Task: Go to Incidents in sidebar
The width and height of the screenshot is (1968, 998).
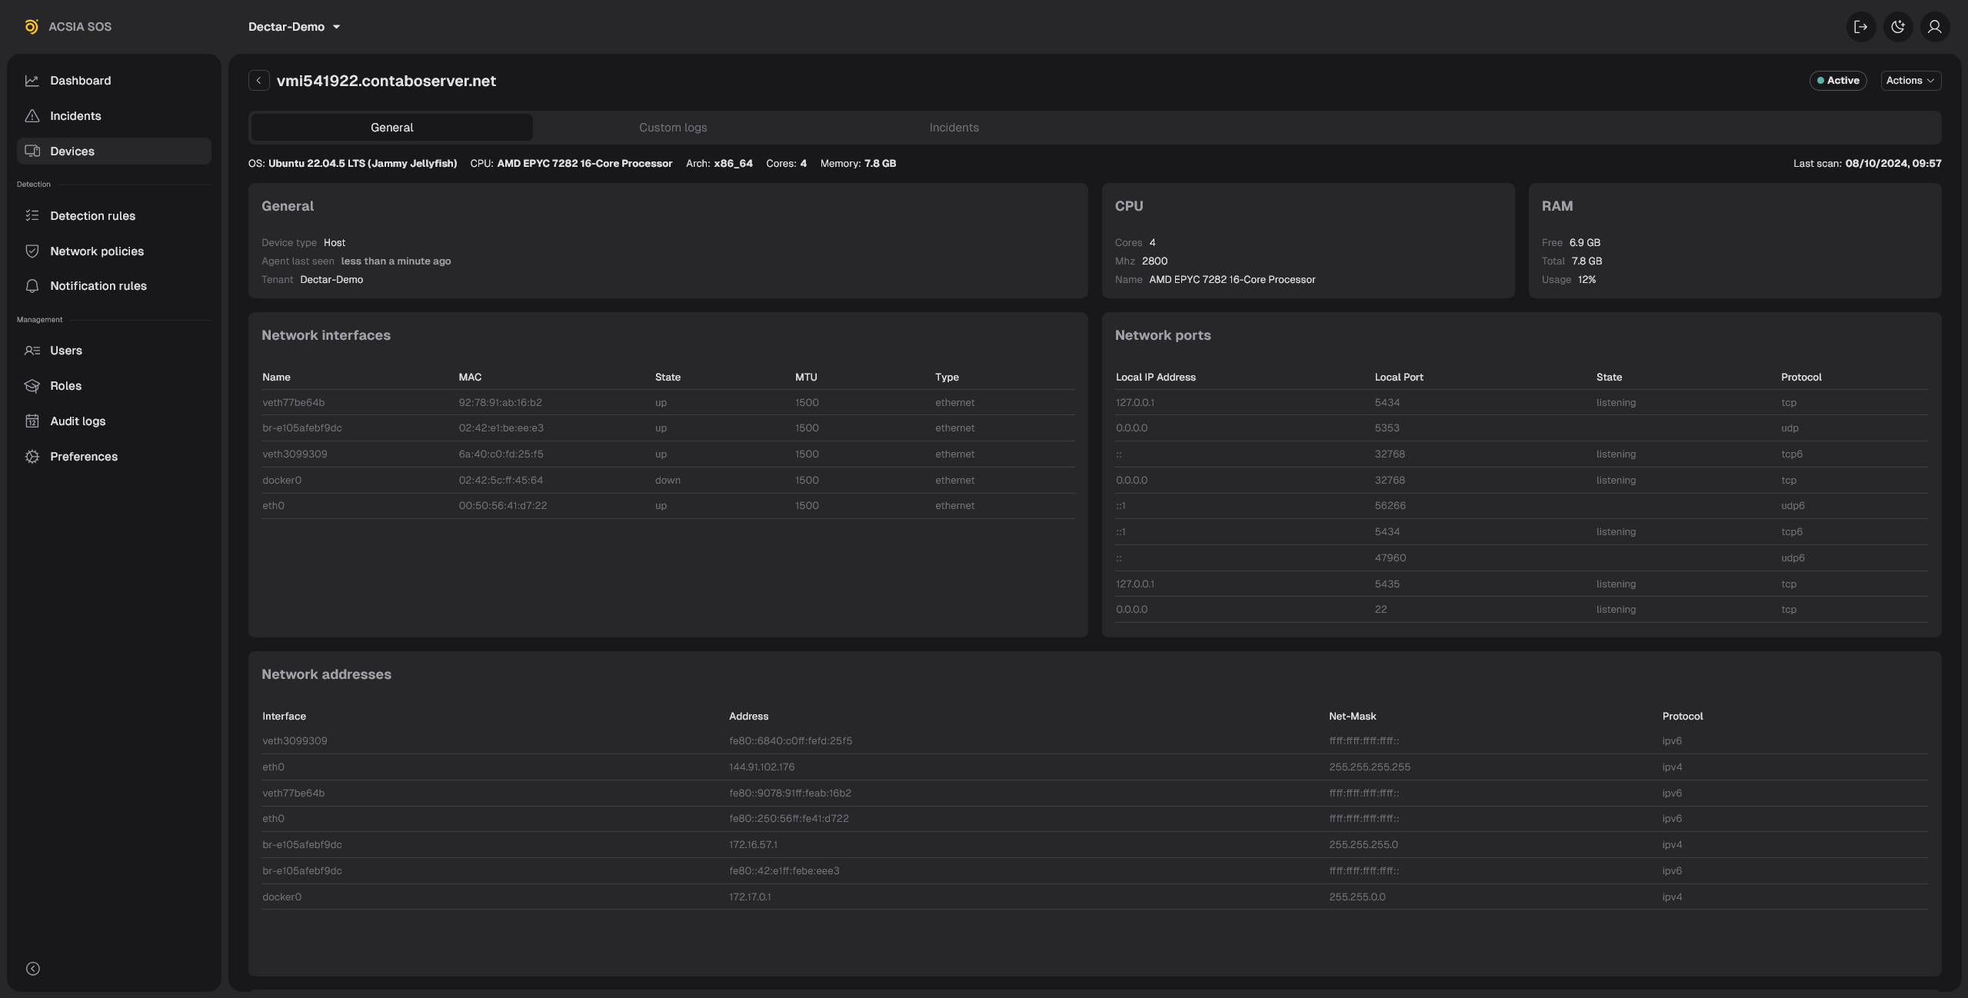Action: point(114,116)
